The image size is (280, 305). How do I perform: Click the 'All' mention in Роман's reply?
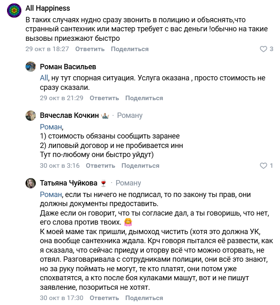coord(44,78)
